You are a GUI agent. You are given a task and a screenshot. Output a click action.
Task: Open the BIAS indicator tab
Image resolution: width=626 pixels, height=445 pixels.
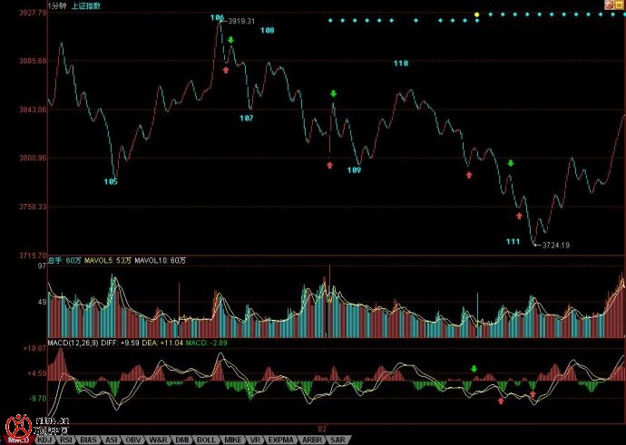tap(89, 440)
